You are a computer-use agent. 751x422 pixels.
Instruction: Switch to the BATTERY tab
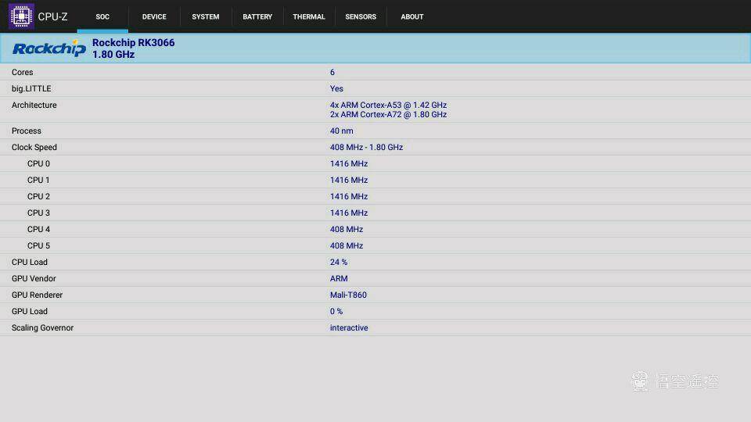257,16
